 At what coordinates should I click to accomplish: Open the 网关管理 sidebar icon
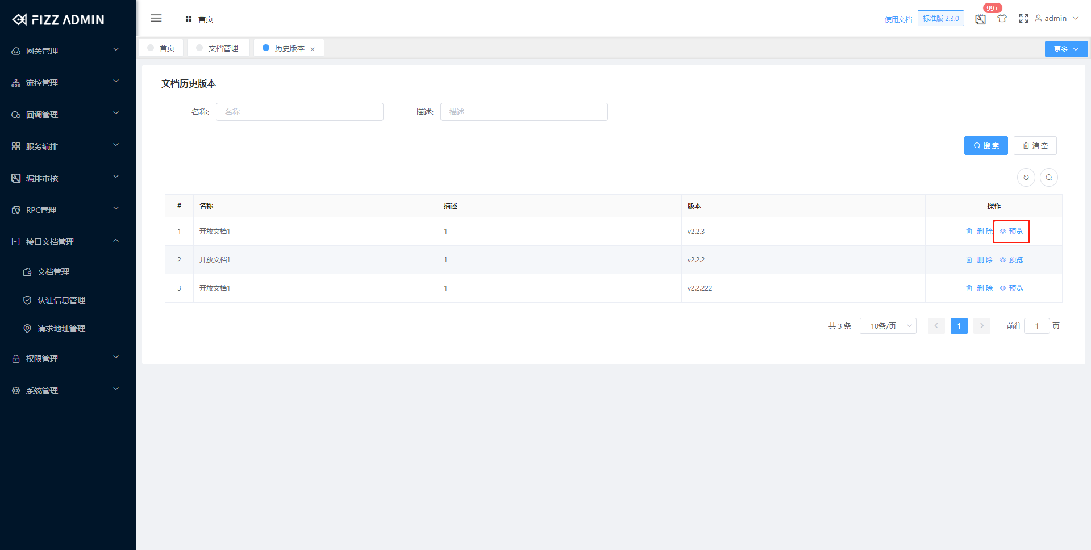(x=15, y=51)
